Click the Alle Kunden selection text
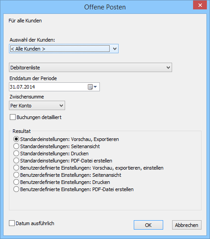The height and width of the screenshot is (239, 210). (x=28, y=49)
